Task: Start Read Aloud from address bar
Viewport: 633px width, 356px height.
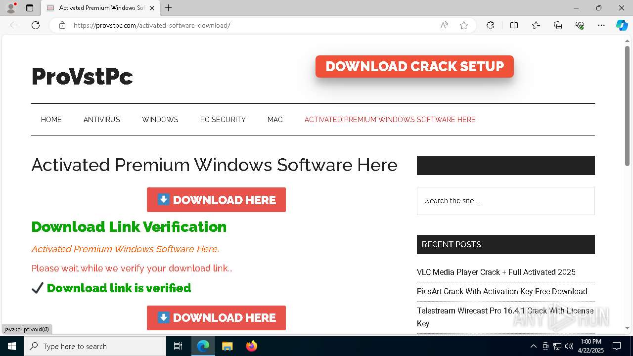Action: 444,25
